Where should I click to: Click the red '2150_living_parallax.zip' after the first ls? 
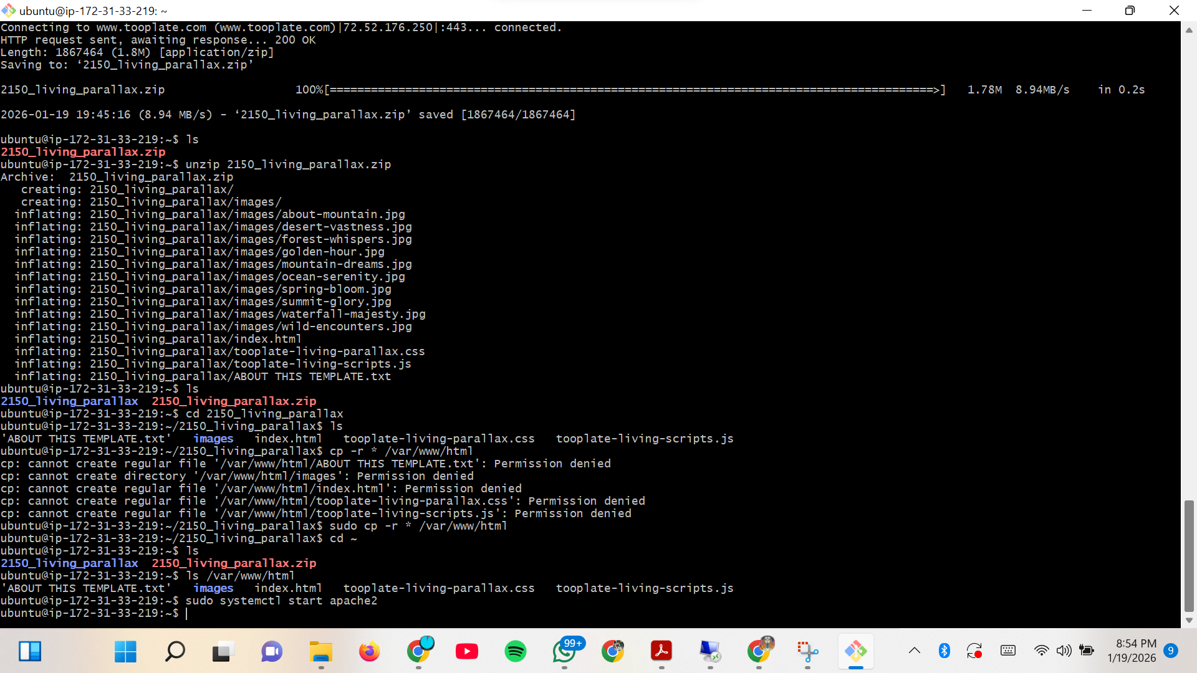[83, 152]
